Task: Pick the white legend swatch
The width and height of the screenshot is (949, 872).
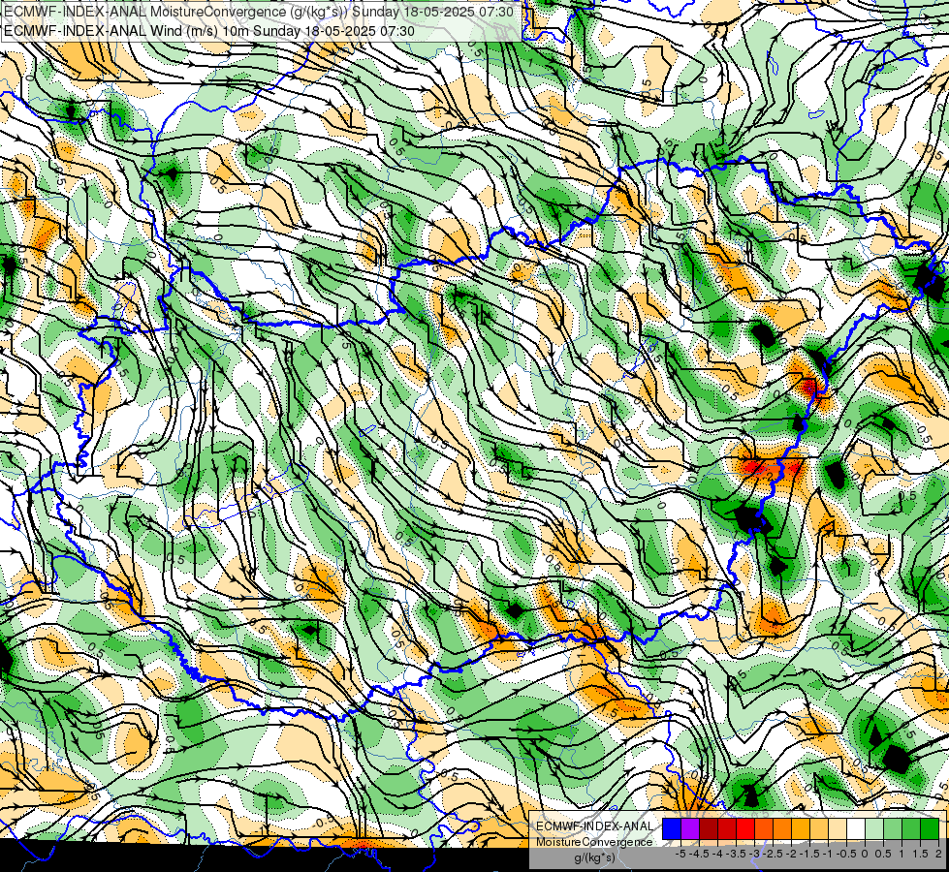Action: pos(856,829)
